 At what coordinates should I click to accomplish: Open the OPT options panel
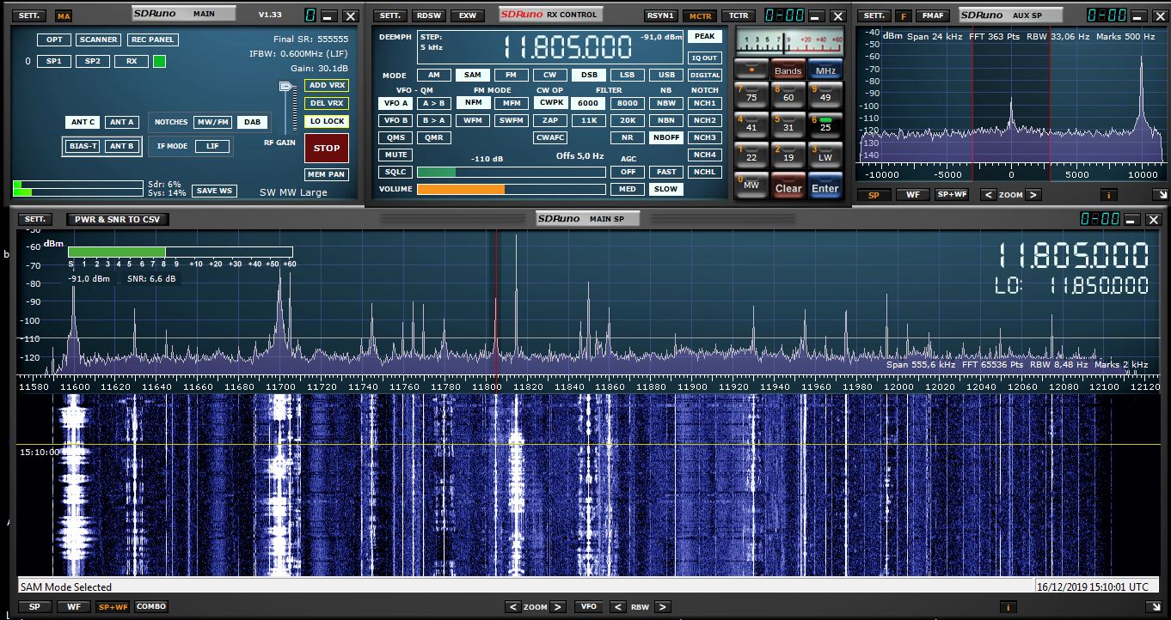54,40
